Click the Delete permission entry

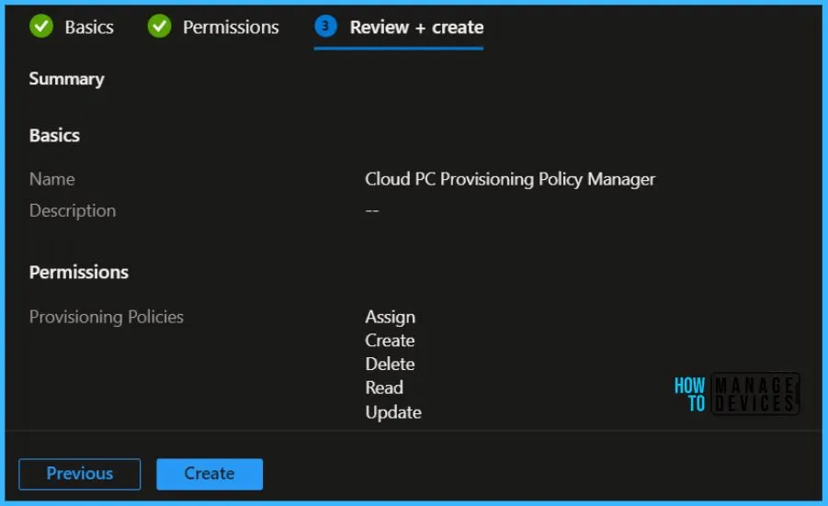(390, 365)
